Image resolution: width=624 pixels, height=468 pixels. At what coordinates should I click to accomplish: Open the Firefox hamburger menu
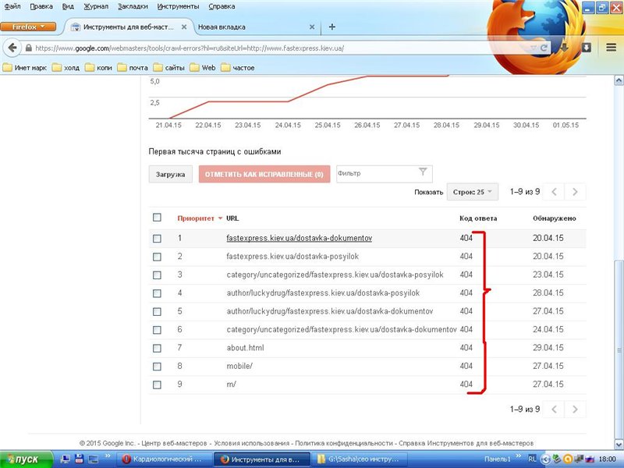click(x=611, y=48)
